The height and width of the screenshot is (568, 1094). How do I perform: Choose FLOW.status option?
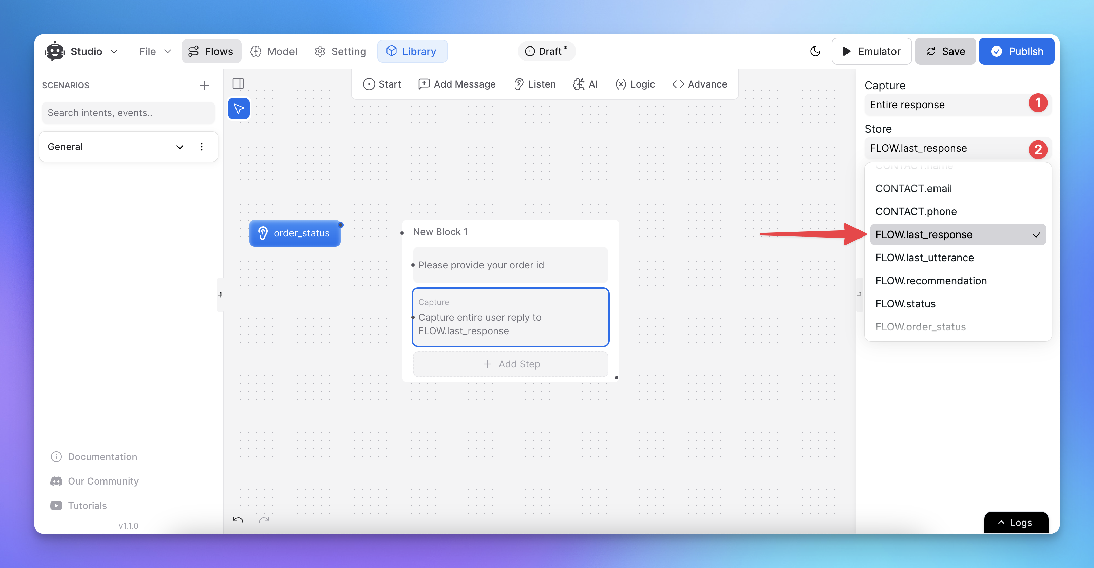(958, 304)
